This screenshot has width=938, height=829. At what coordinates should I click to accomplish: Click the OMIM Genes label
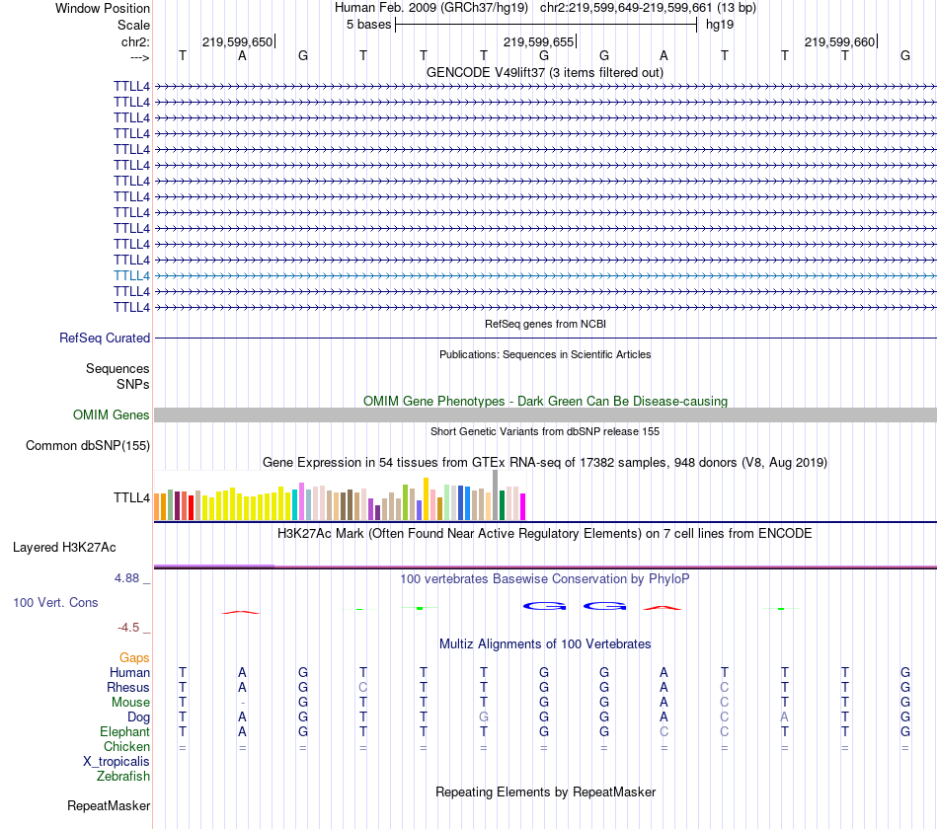tap(112, 415)
